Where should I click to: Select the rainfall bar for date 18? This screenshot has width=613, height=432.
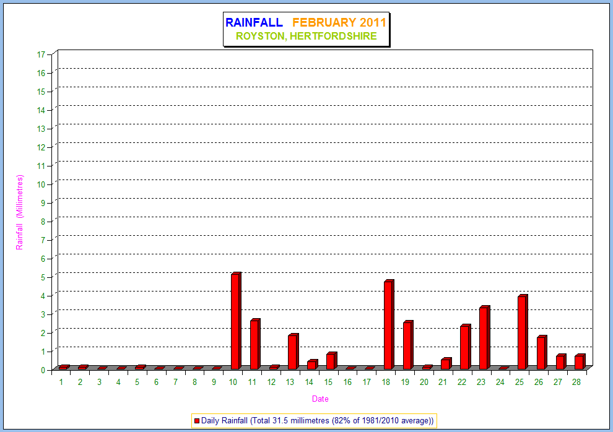click(388, 326)
